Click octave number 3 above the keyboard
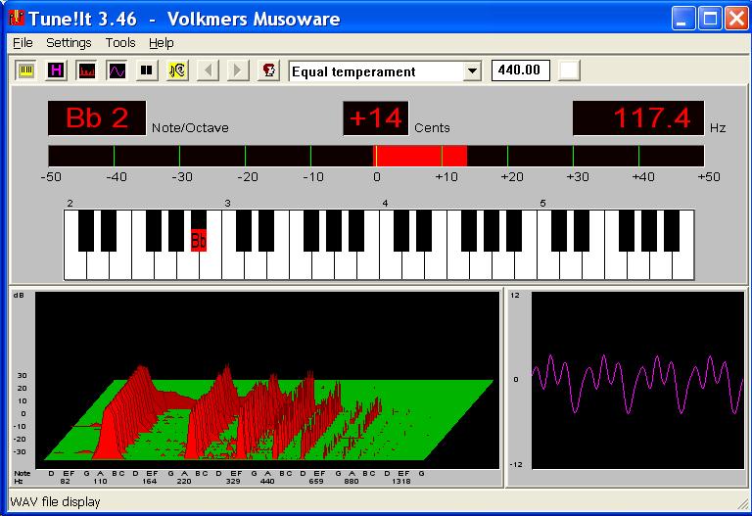The height and width of the screenshot is (516, 752). pyautogui.click(x=227, y=204)
